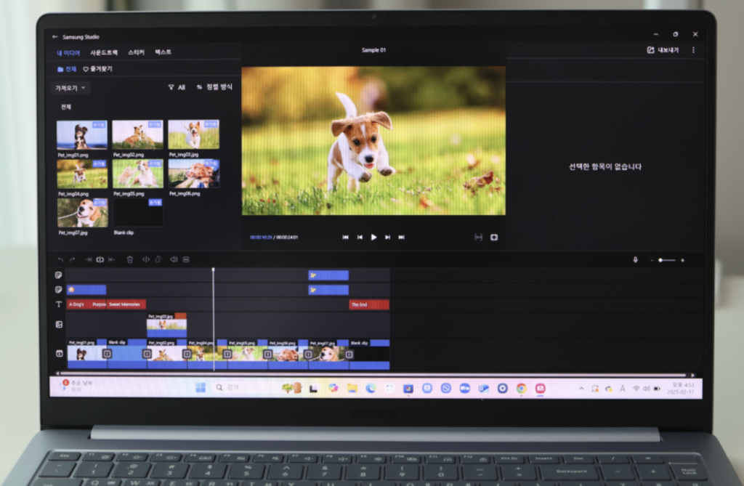Click the aspect ratio icon below the preview
Screen dimensions: 744x486
[478, 238]
